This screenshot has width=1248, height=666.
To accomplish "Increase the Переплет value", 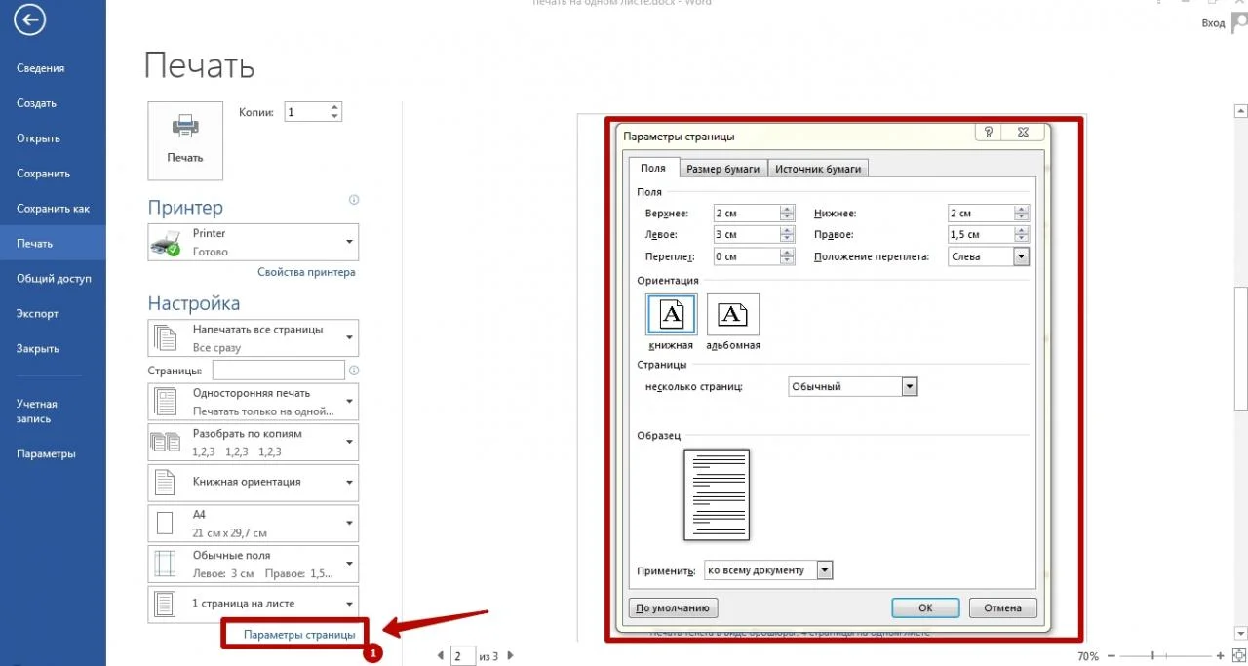I will (x=787, y=253).
